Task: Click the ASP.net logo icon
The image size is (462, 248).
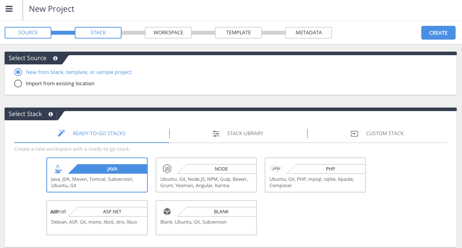Action: point(58,212)
